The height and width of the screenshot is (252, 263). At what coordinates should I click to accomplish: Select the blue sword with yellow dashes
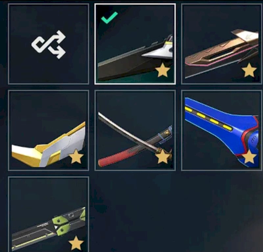click(x=222, y=130)
